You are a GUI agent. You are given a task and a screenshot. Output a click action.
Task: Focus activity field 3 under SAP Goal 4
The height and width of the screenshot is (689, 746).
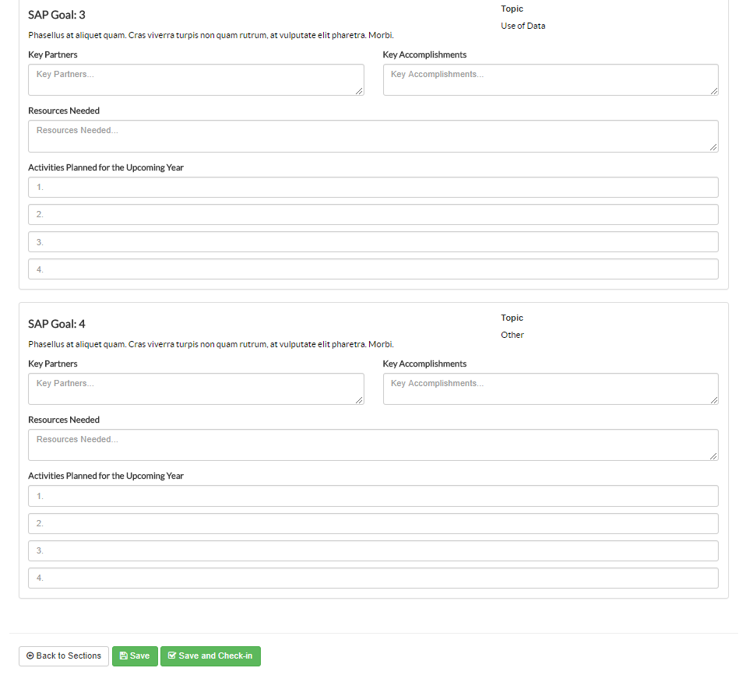373,550
